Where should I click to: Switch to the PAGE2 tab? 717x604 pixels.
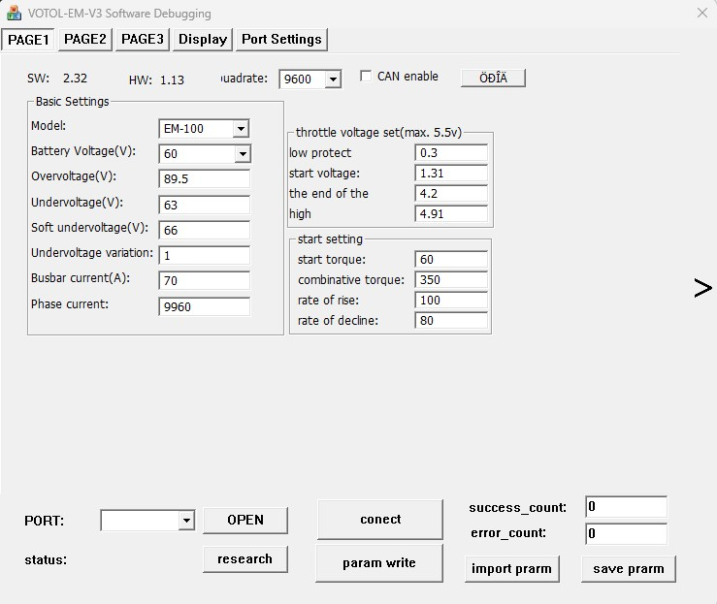click(85, 39)
